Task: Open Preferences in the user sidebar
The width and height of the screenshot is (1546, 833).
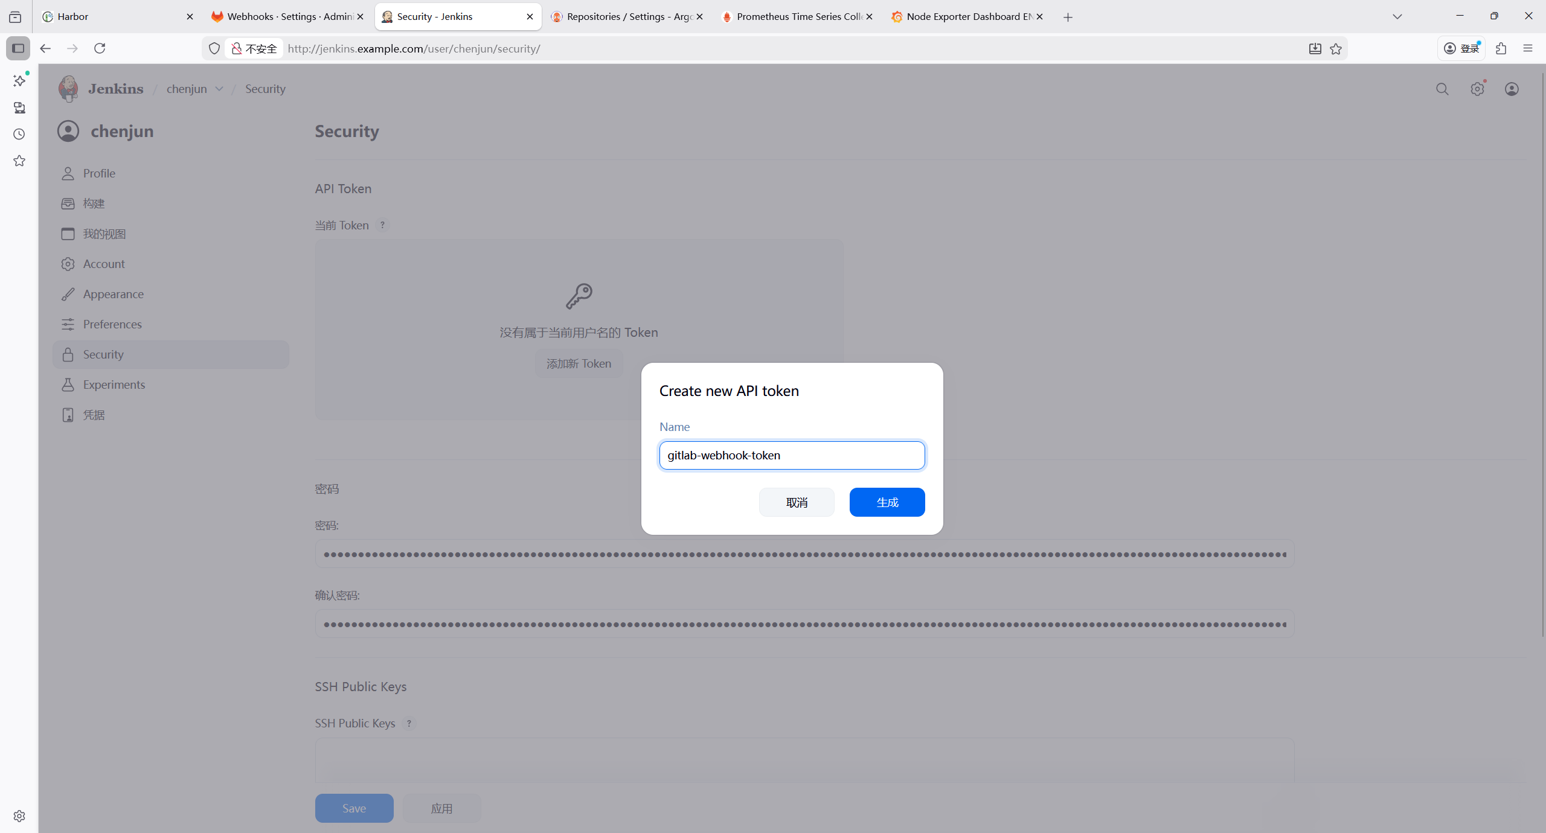Action: (112, 324)
